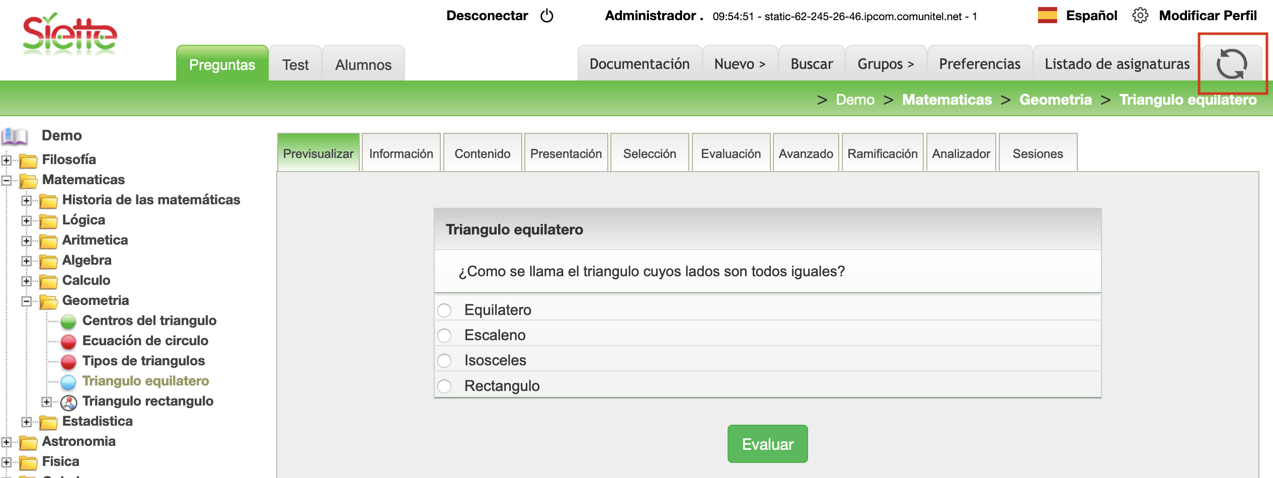Image resolution: width=1273 pixels, height=478 pixels.
Task: Click the green circle of Centros del triangulo
Action: (68, 321)
